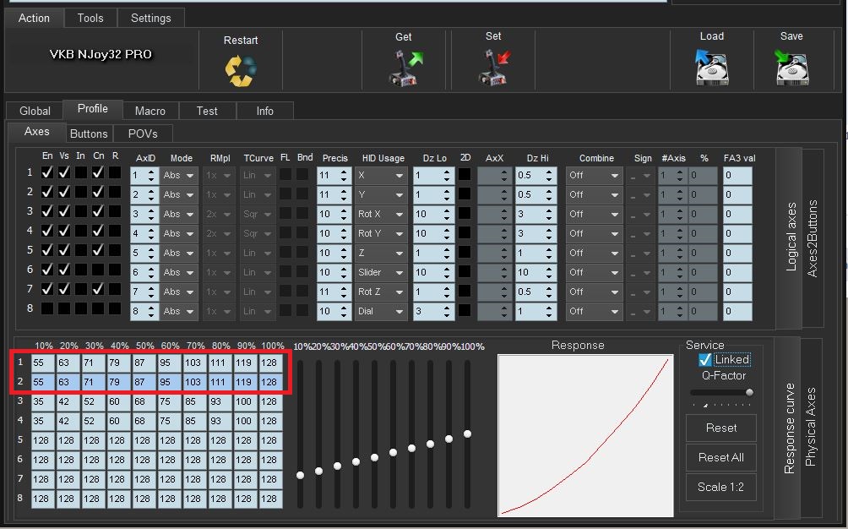Screen dimensions: 848x529
Task: Click the Scale 1:2 button
Action: 720,487
